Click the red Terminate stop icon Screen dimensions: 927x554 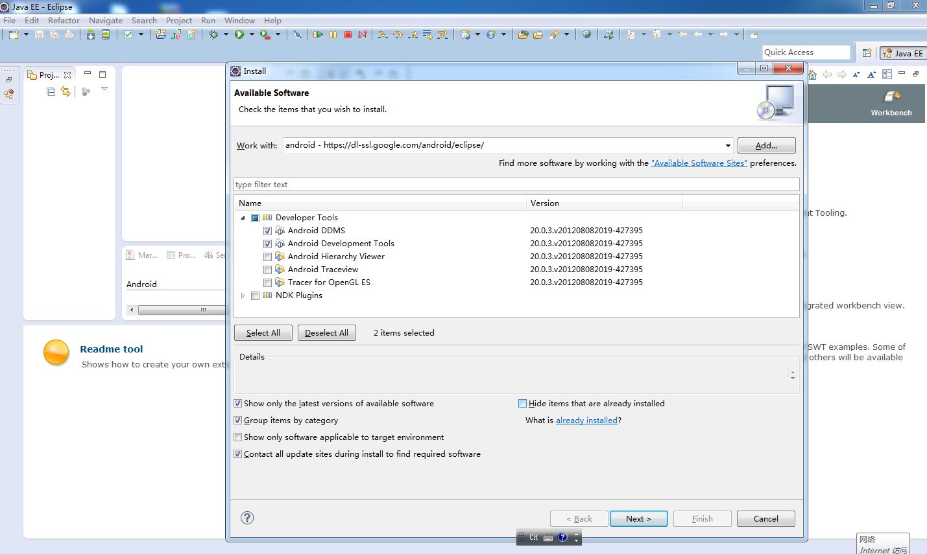coord(348,34)
